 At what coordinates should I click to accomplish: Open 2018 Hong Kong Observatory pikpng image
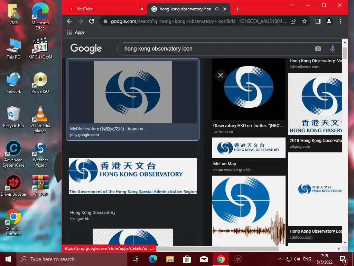coord(315,104)
